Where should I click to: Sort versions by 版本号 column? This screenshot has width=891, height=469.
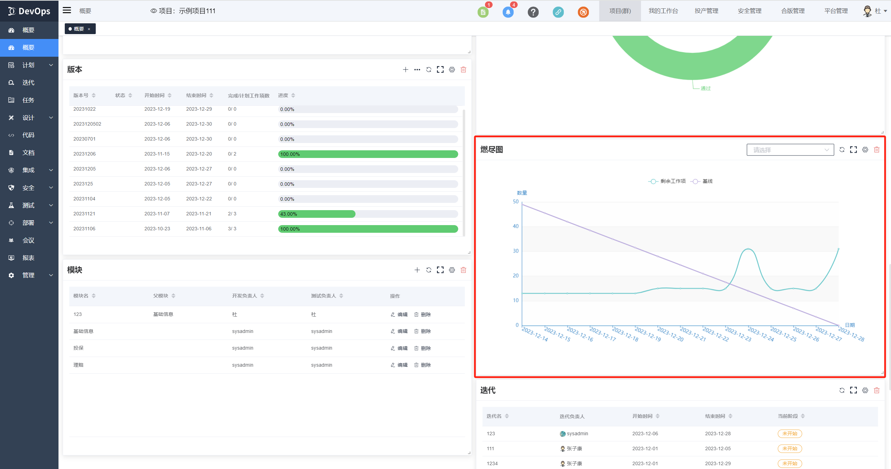click(x=84, y=95)
